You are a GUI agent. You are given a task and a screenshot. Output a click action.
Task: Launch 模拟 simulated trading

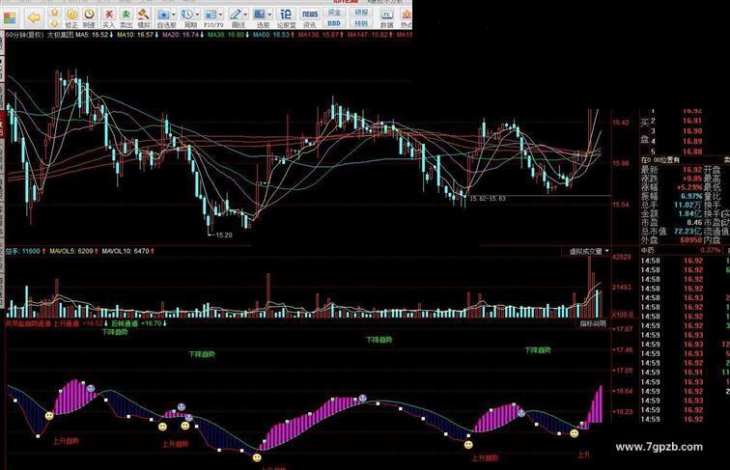pyautogui.click(x=143, y=18)
